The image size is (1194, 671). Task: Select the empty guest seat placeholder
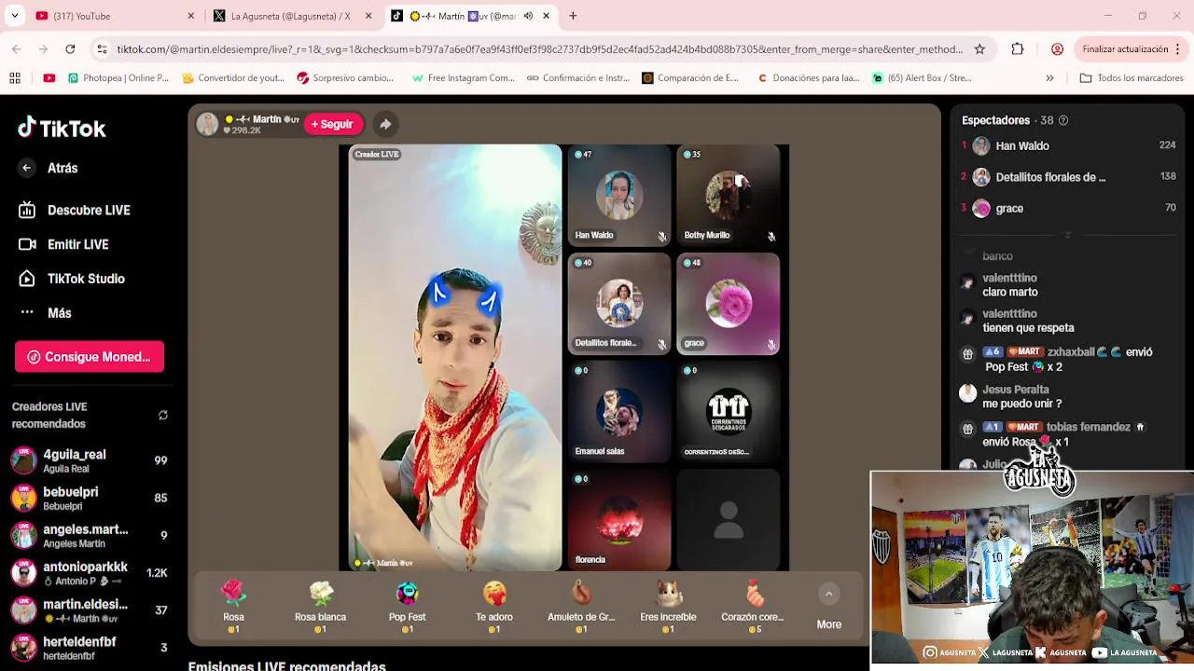tap(729, 520)
